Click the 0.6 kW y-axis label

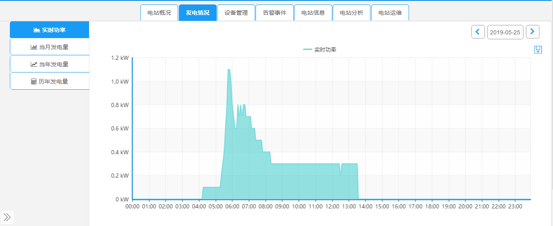coord(120,129)
